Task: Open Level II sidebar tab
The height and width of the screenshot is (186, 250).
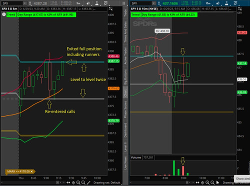Action: tap(125, 147)
